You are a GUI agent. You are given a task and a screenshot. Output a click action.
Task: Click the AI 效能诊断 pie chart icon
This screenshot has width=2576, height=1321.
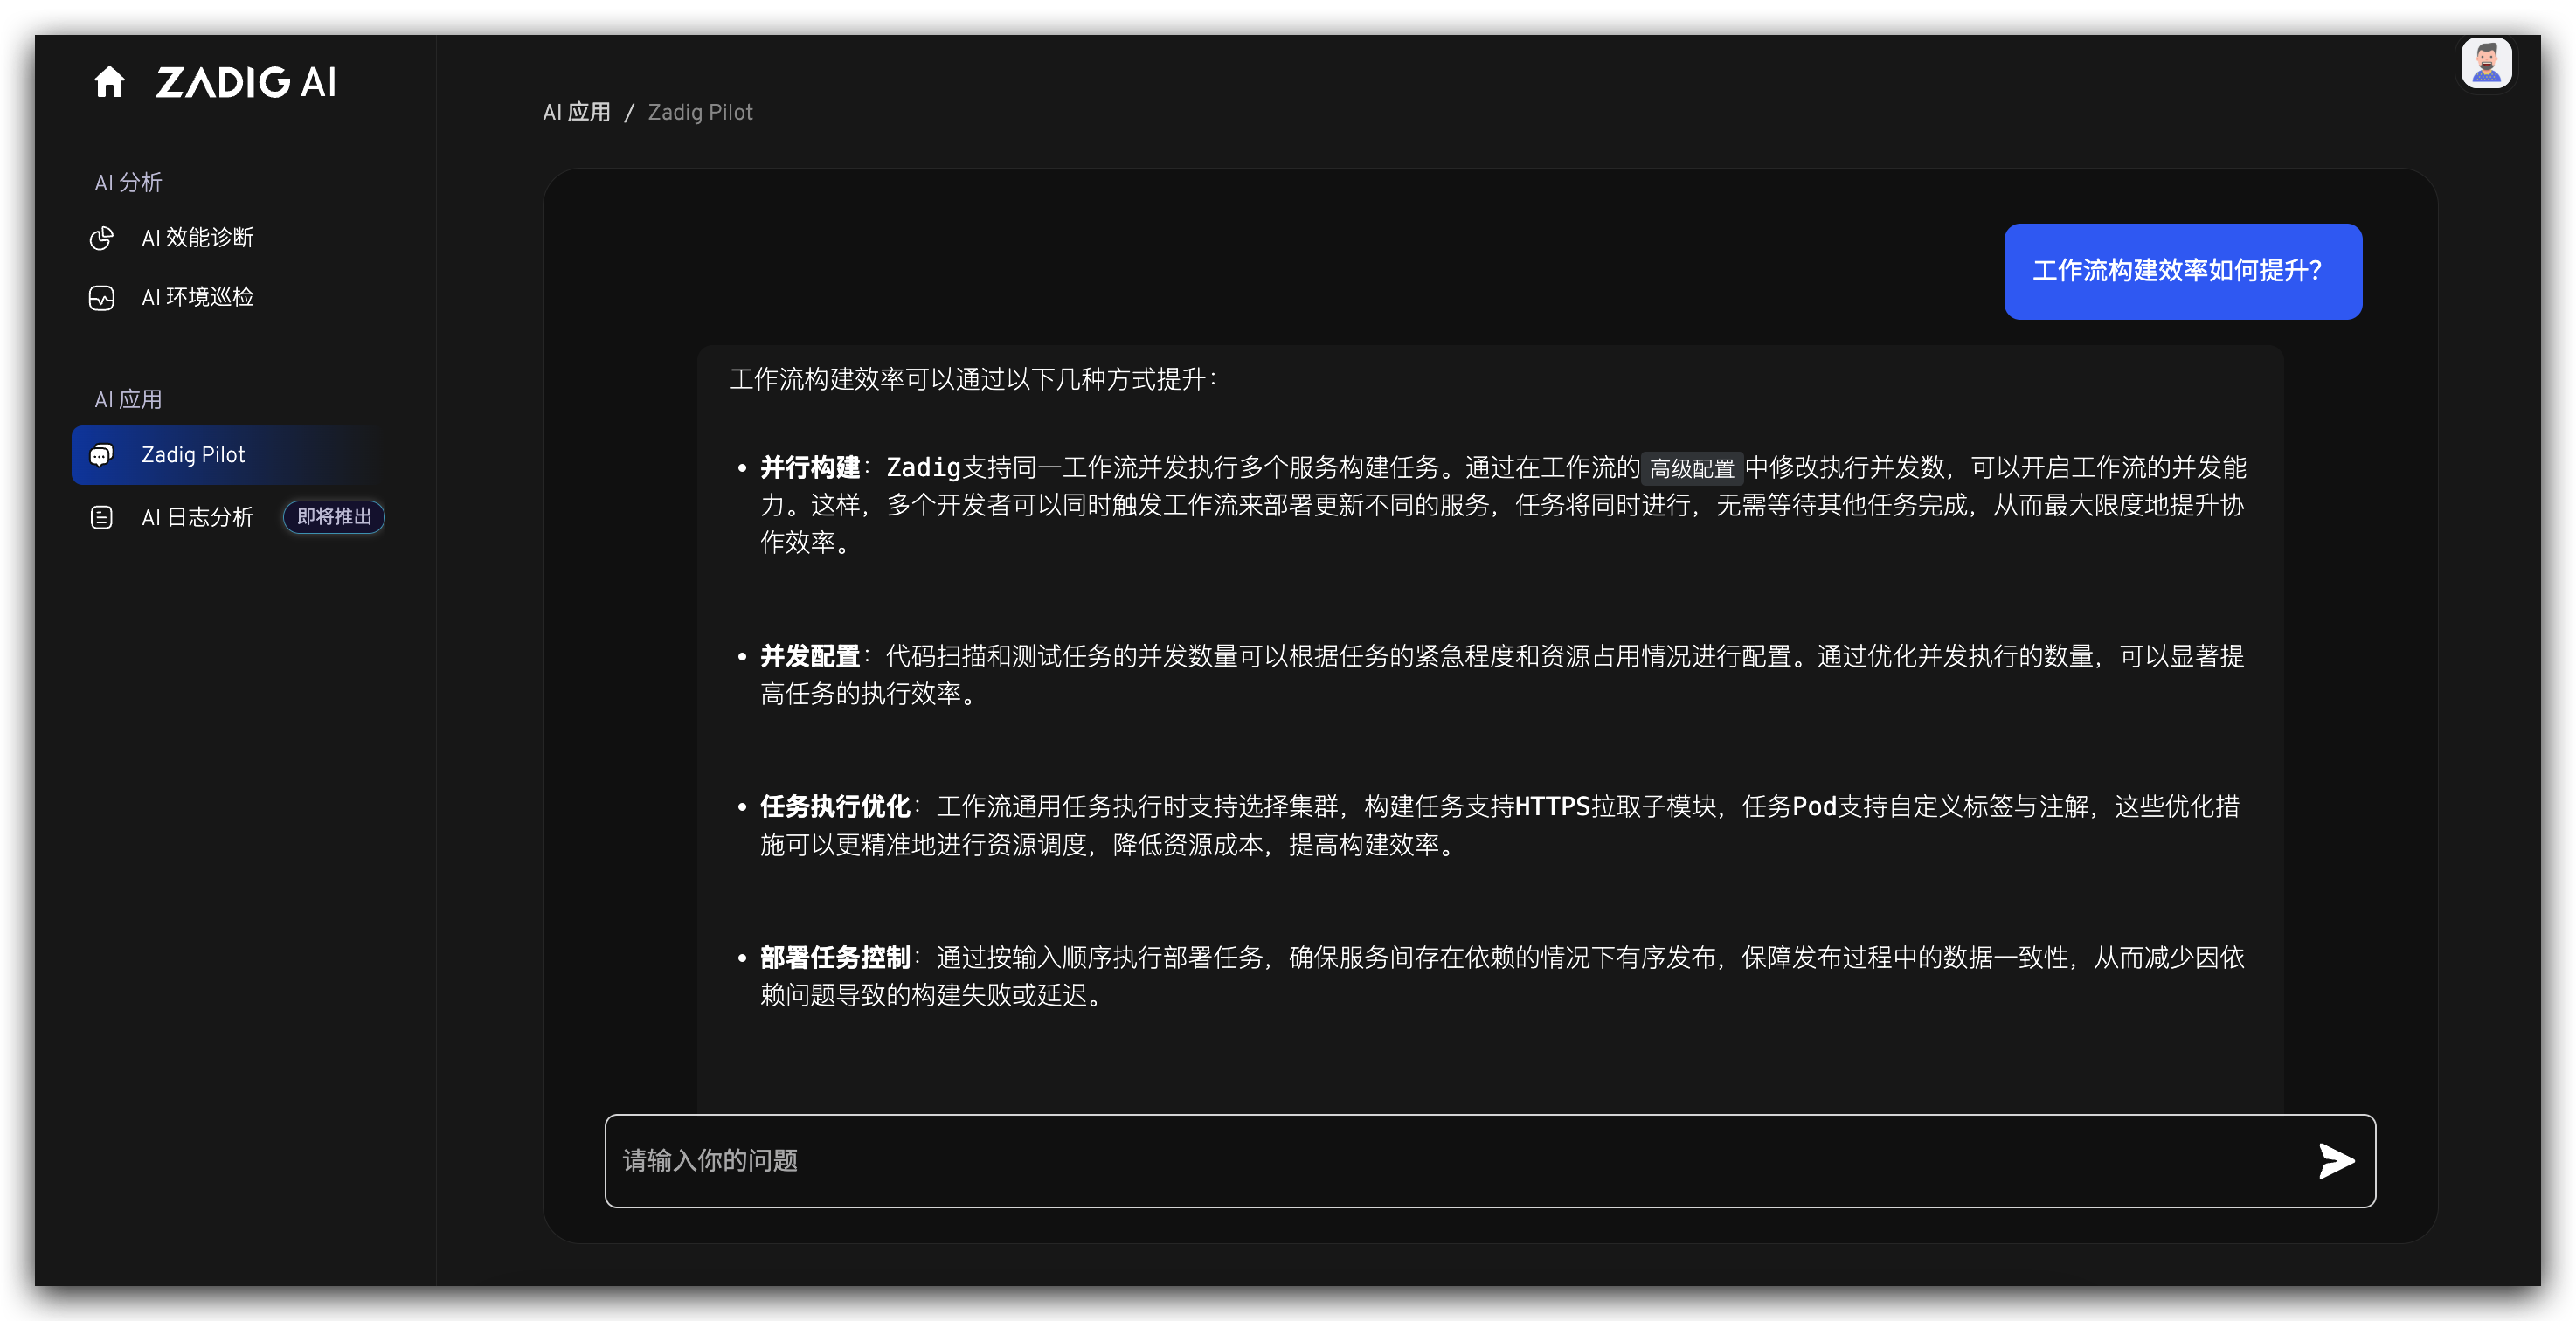102,238
